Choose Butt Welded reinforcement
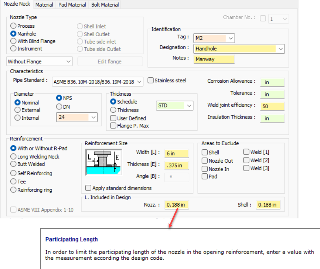This screenshot has width=320, height=269. [28, 164]
